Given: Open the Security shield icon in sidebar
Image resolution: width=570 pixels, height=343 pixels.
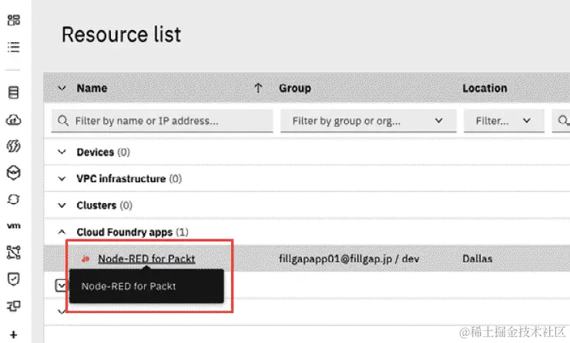Looking at the screenshot, I should [x=13, y=279].
